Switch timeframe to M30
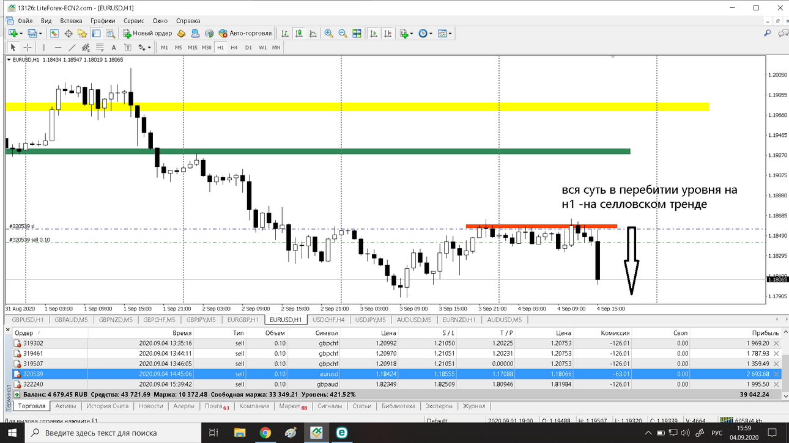This screenshot has height=443, width=789. tap(207, 48)
